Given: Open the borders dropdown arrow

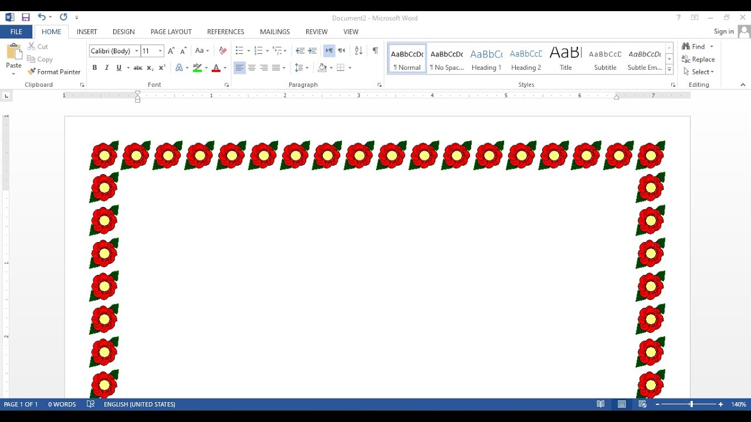Looking at the screenshot, I should pos(350,68).
